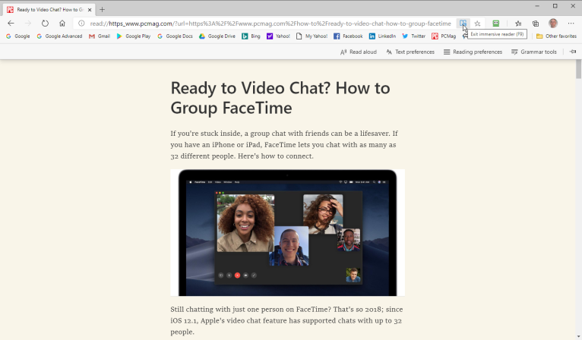Start Read aloud
Image resolution: width=582 pixels, height=340 pixels.
tap(358, 52)
